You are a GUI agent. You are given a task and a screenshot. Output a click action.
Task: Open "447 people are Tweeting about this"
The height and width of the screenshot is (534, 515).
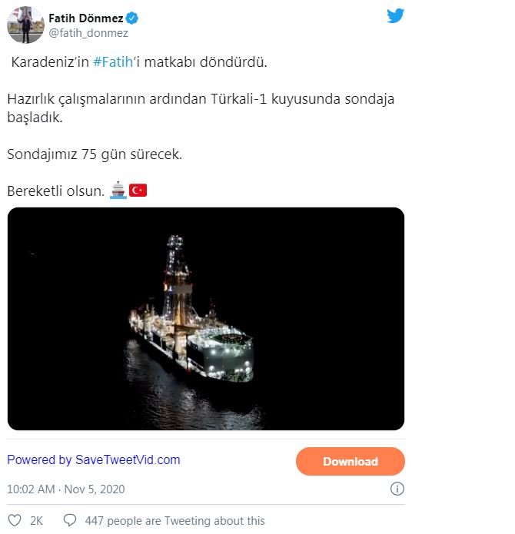click(x=175, y=521)
